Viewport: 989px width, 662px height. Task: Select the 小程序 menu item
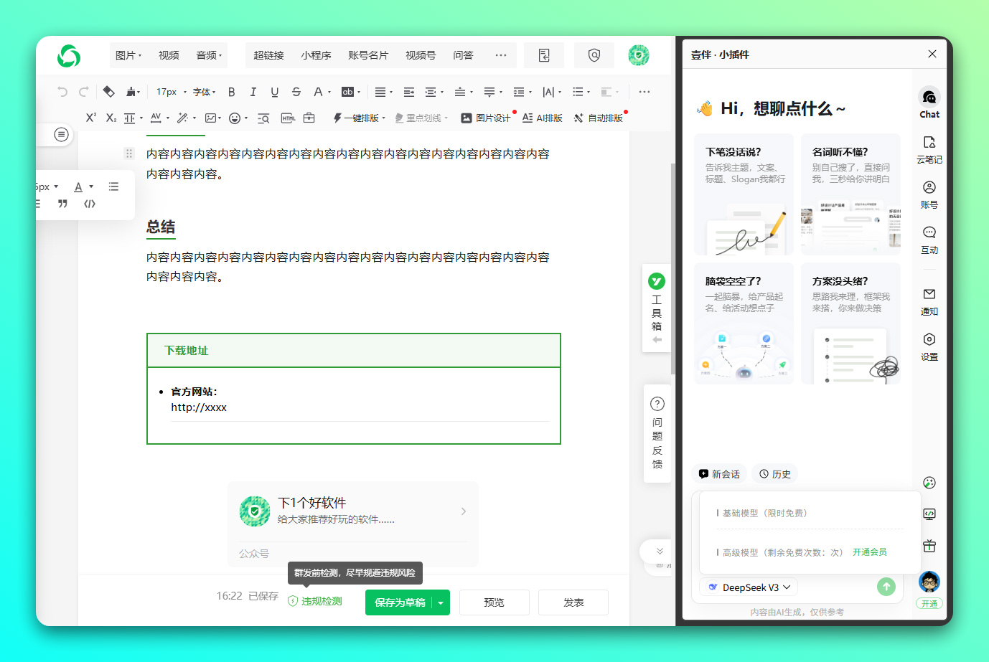click(316, 55)
